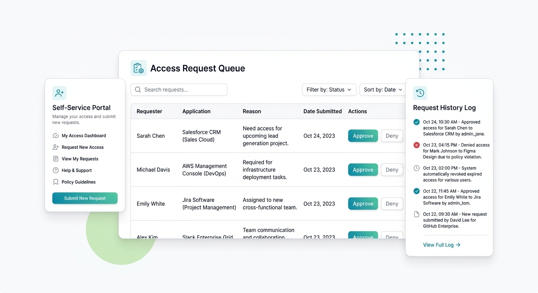Click the View My Requests document icon
The height and width of the screenshot is (293, 538).
point(55,159)
